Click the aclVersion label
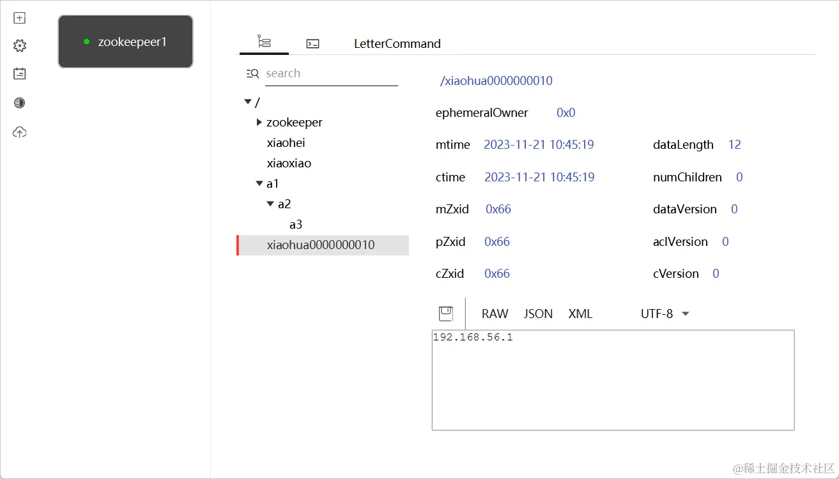839x479 pixels. (681, 242)
